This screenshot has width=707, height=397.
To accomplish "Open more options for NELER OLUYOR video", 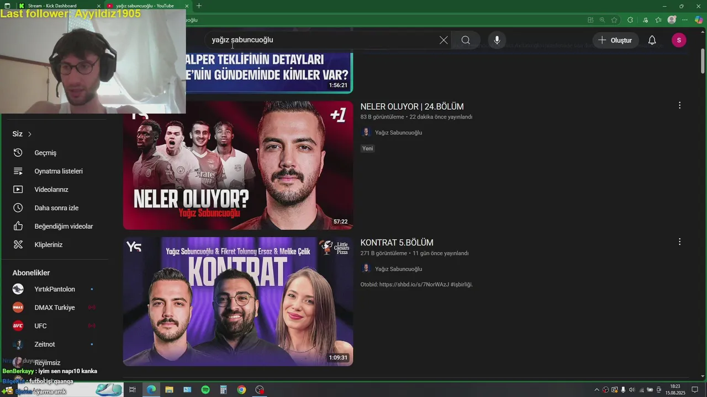I will pos(679,105).
